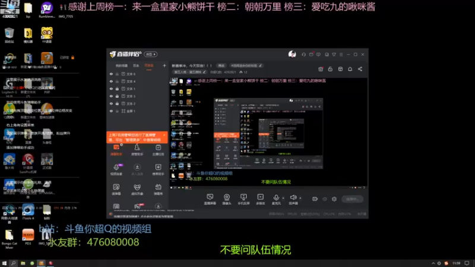Unlock the 文本 2 layer

(x=117, y=103)
